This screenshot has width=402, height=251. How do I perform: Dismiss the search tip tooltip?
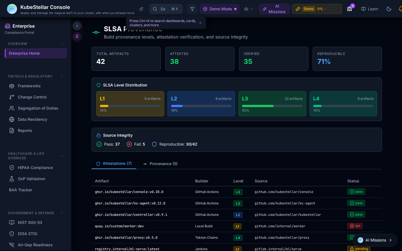coord(200,23)
